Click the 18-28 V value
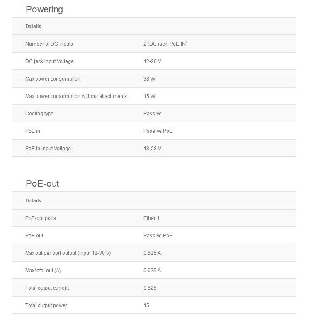The height and width of the screenshot is (322, 311). tap(153, 149)
